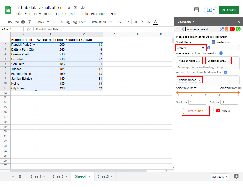
Task: Click the info icon beside dimension label
Action: pos(226,72)
